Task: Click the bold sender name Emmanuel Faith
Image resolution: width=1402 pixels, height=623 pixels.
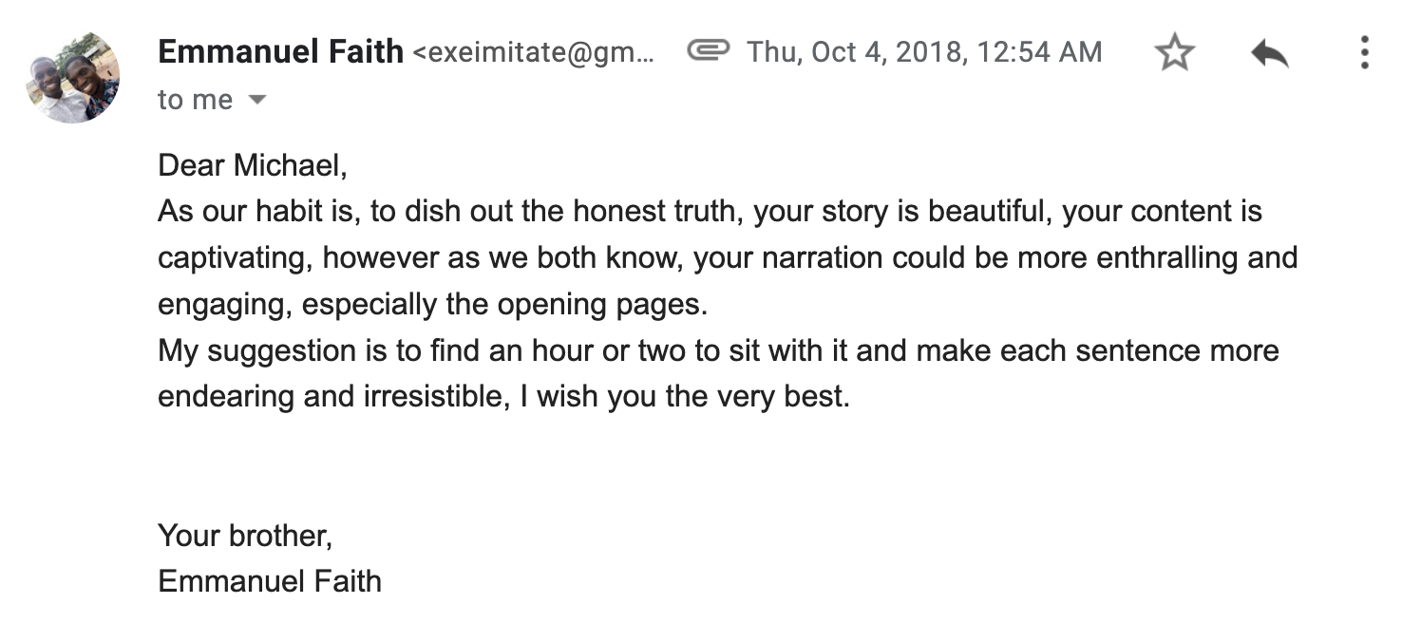Action: (x=280, y=51)
